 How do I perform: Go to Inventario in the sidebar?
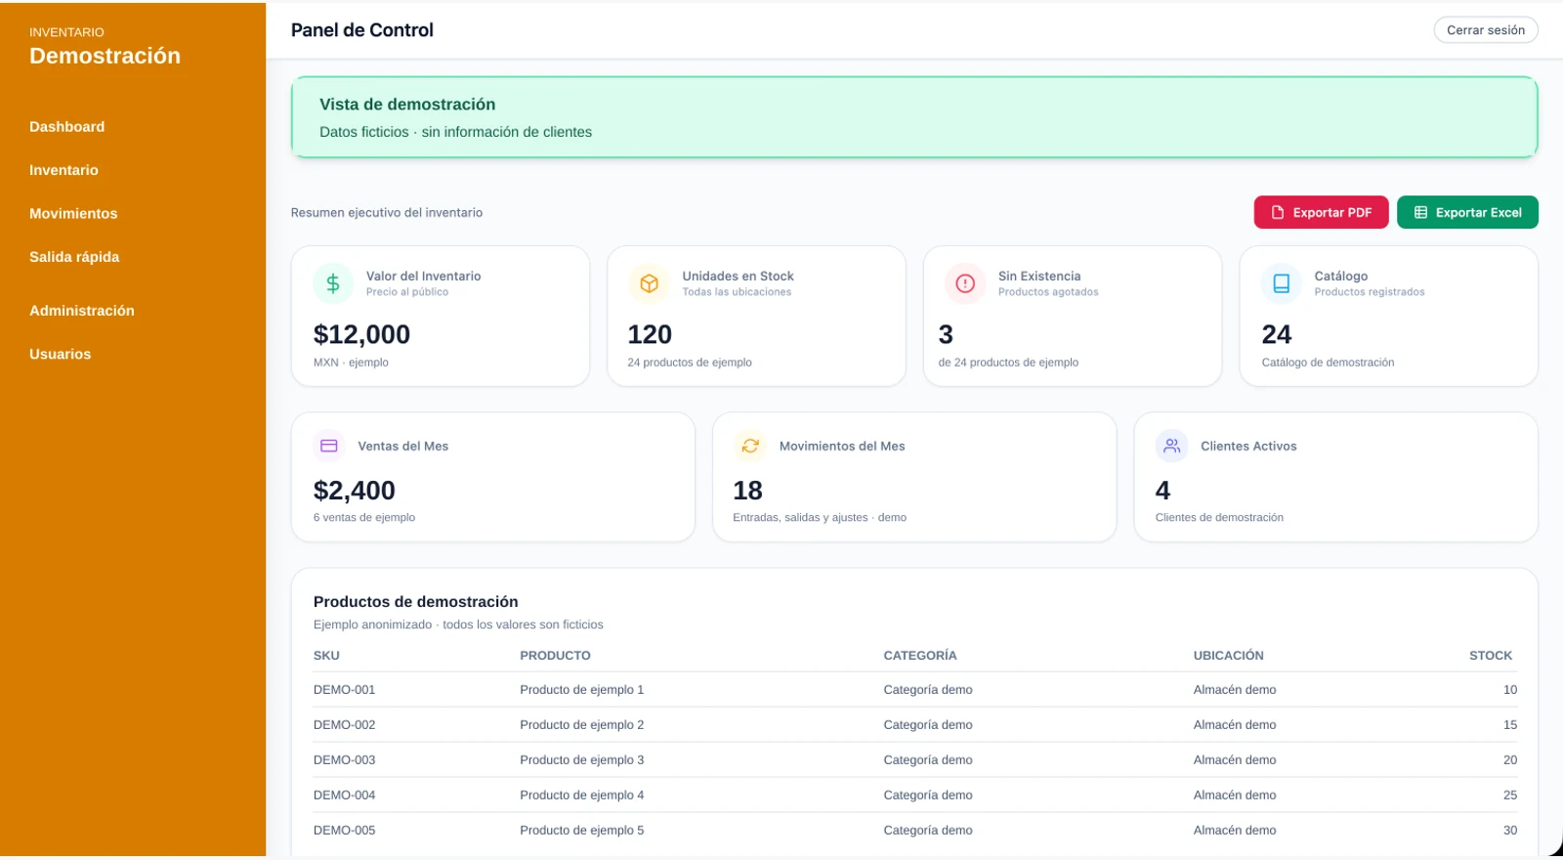tap(63, 170)
